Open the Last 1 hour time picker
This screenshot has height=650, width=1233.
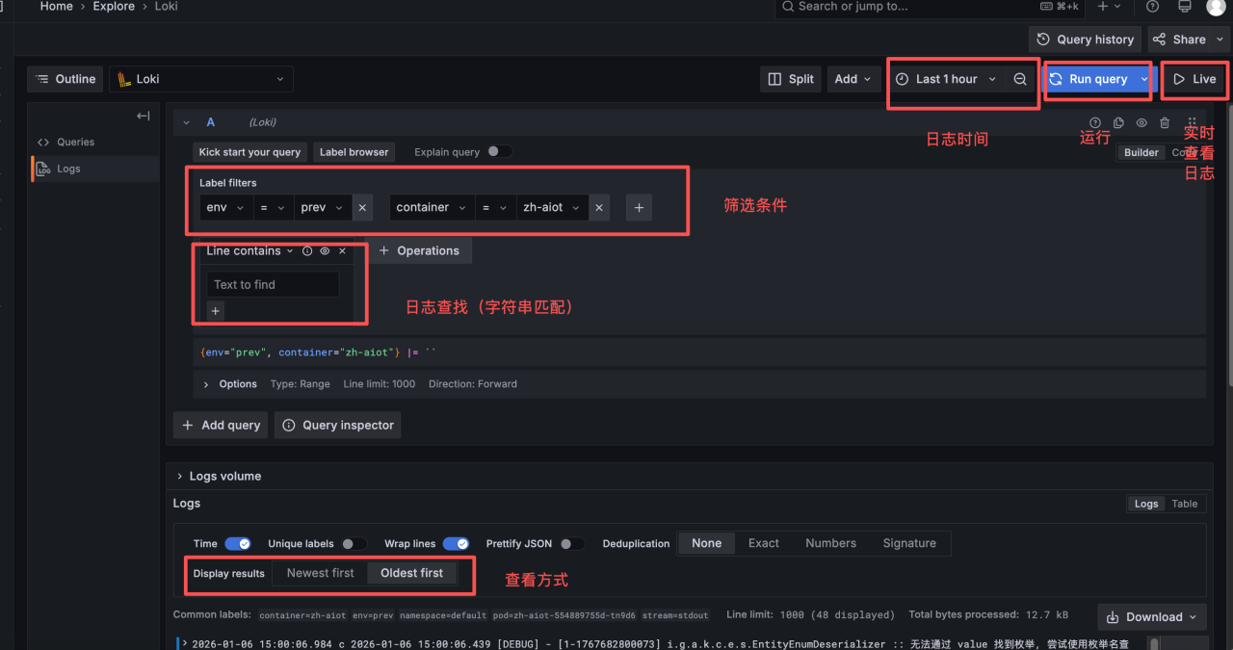[x=946, y=79]
